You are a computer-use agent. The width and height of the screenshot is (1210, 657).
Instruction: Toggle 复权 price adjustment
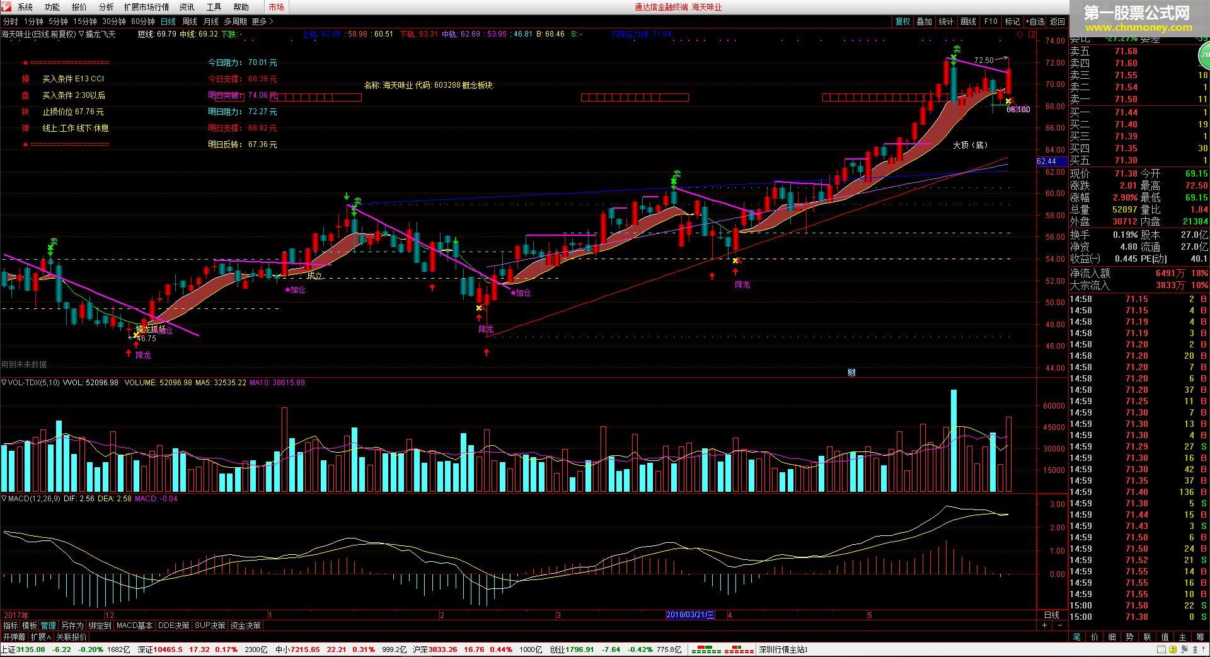902,21
